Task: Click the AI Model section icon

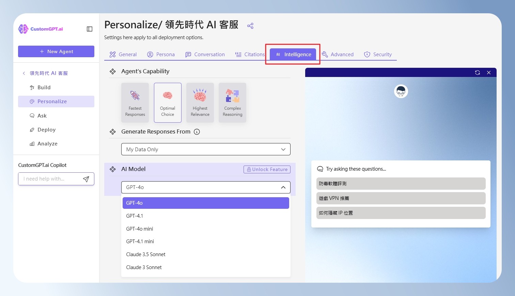Action: [113, 169]
